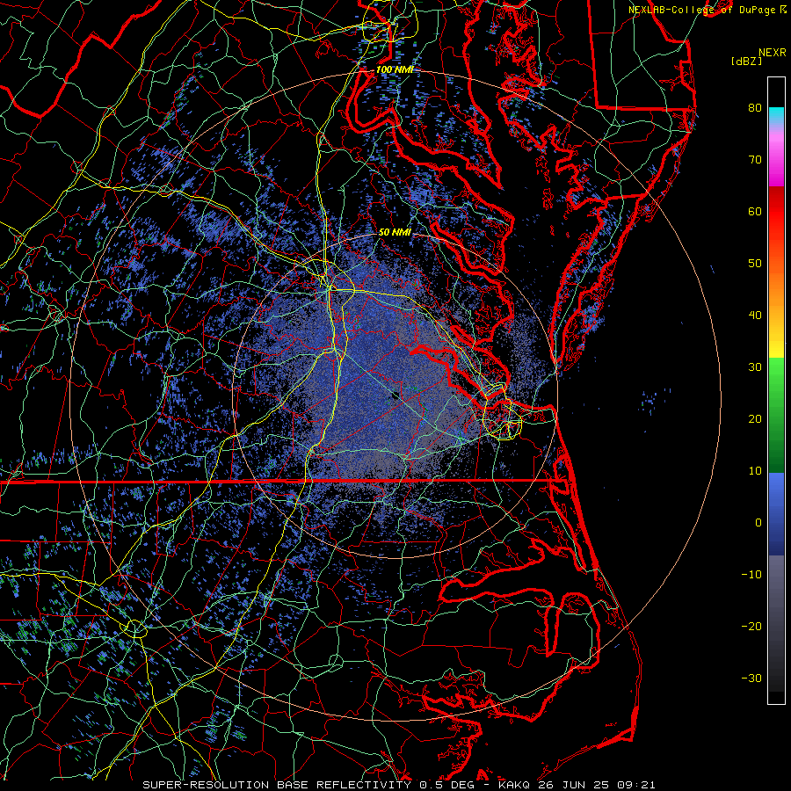Click the orange band of the color scale
Image resolution: width=791 pixels, height=791 pixels.
pyautogui.click(x=776, y=282)
